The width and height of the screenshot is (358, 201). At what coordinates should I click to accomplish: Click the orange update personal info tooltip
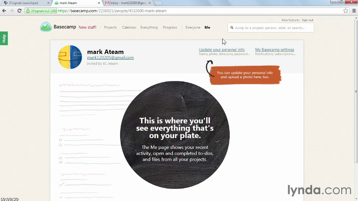(x=245, y=75)
